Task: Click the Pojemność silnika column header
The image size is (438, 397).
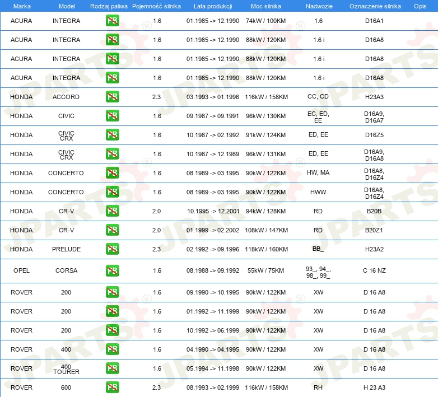Action: click(156, 6)
